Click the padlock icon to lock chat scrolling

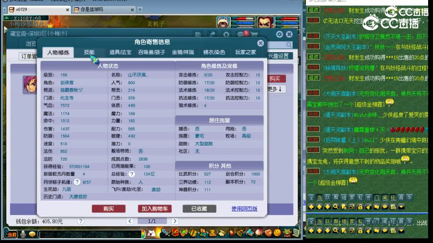[x=360, y=206]
